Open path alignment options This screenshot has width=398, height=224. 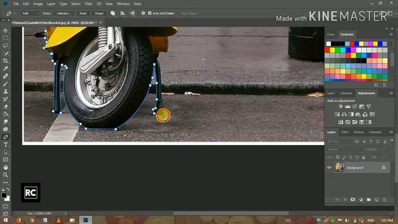pyautogui.click(x=123, y=13)
